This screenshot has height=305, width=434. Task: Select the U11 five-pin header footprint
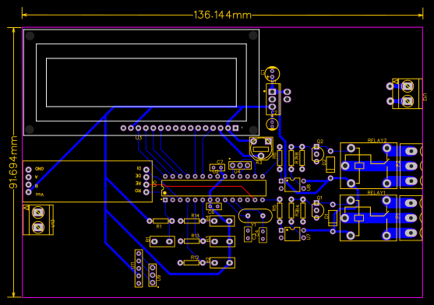tap(139, 268)
